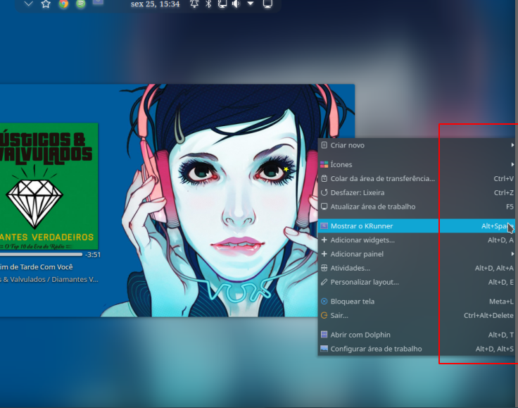Screen dimensions: 518x408
Task: Select Mostrar o KRunner entry
Action: [x=416, y=225]
